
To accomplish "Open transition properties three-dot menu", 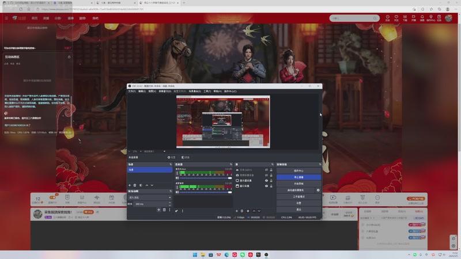I will (169, 210).
